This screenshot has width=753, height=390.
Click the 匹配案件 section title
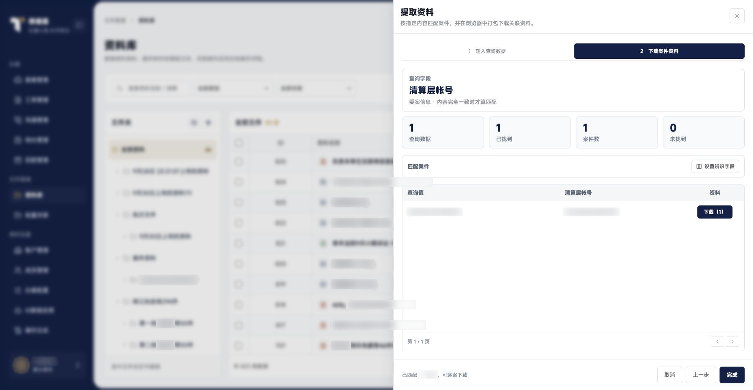click(418, 166)
